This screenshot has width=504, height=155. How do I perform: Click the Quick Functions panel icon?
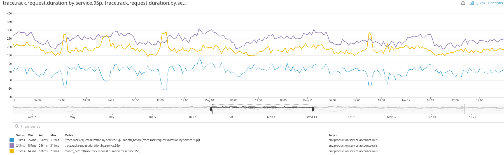click(x=472, y=3)
